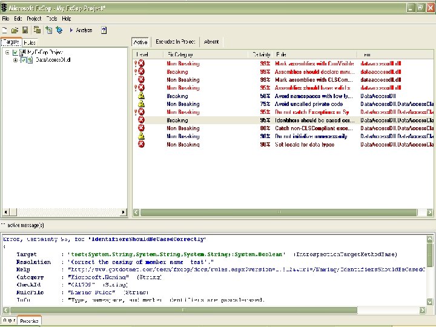Click the message list horizontal scrollbar
436x327 pixels.
[279, 213]
